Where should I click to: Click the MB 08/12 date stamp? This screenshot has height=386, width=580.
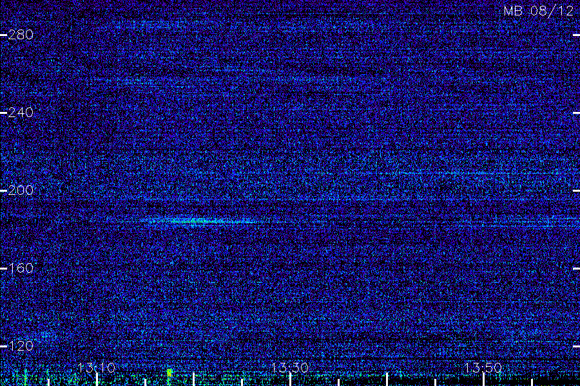539,11
